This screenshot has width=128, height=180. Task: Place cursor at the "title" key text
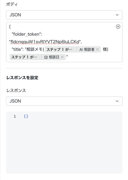tap(17, 49)
